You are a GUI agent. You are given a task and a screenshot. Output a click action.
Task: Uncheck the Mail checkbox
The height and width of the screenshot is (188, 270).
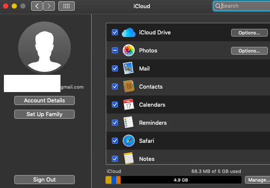pos(115,68)
